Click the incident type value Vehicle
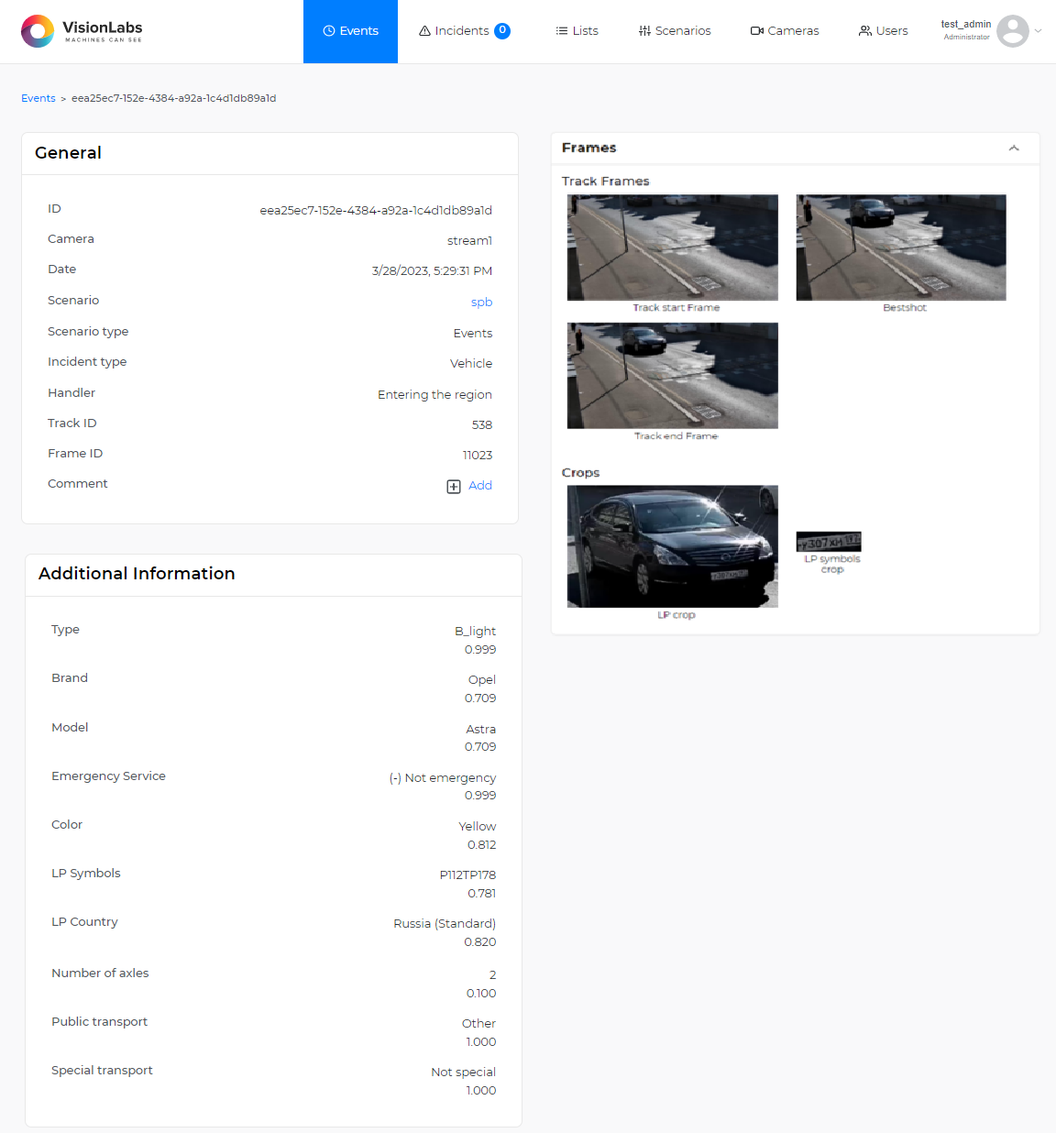Screen dimensions: 1056x1133 (x=471, y=364)
